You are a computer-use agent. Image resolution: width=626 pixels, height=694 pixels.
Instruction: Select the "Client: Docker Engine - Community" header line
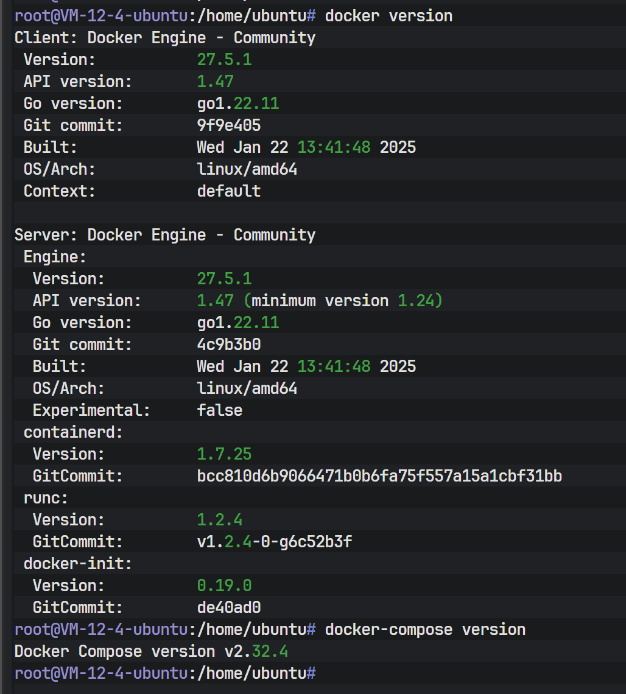(x=164, y=38)
